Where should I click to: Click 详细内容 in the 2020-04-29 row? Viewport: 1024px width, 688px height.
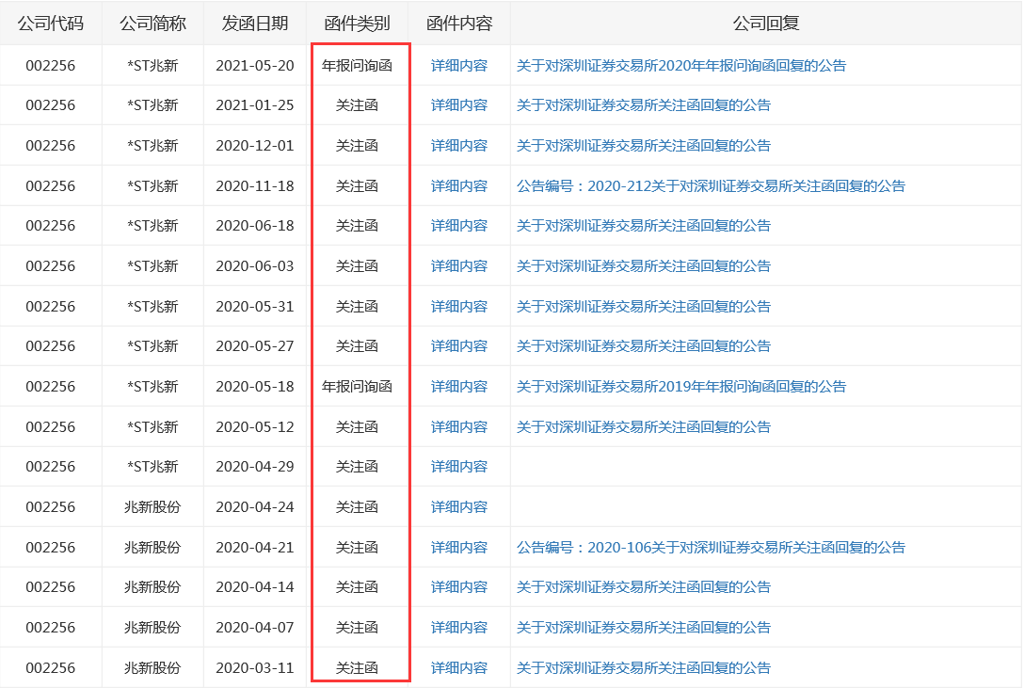coord(459,467)
